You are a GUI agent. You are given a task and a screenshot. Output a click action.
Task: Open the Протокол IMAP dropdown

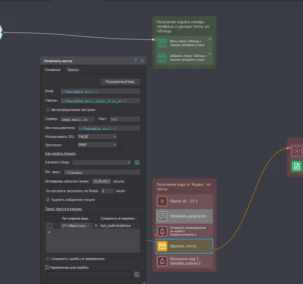pos(97,145)
